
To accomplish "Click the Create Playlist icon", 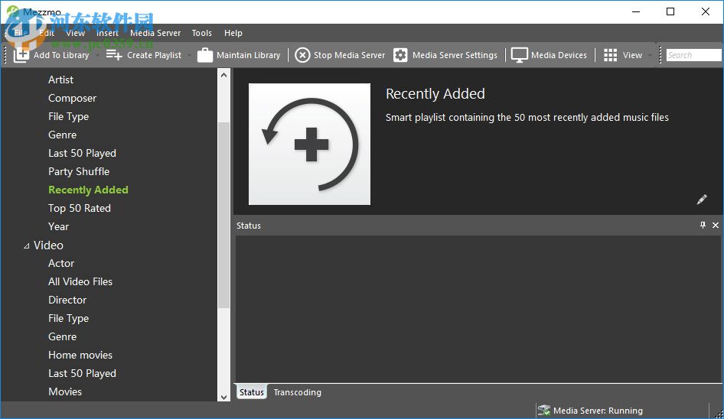I will click(x=114, y=55).
